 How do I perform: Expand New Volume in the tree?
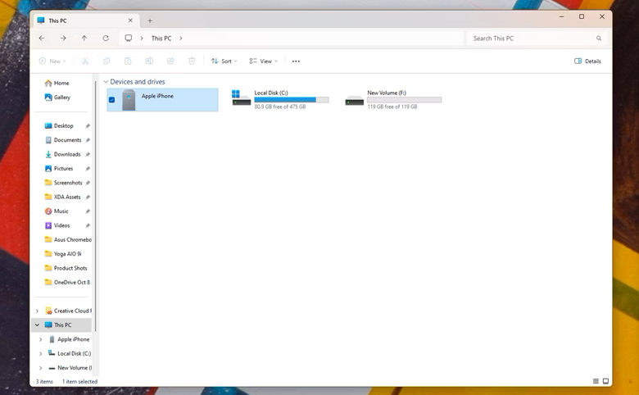point(40,368)
